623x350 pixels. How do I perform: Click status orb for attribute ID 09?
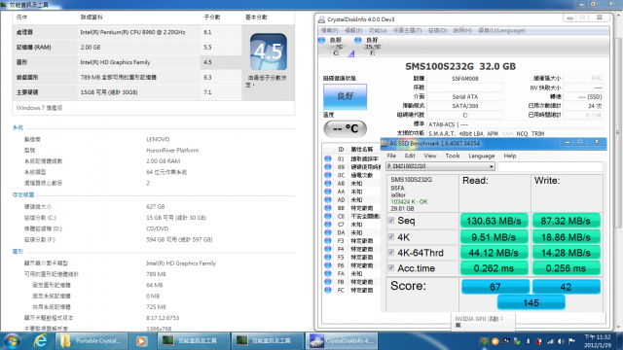[328, 166]
